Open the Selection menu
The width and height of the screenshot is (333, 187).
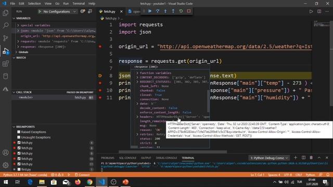point(34,4)
